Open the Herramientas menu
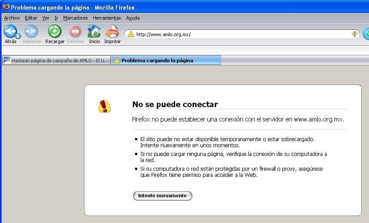Viewport: 369px width, 223px height. tap(107, 18)
